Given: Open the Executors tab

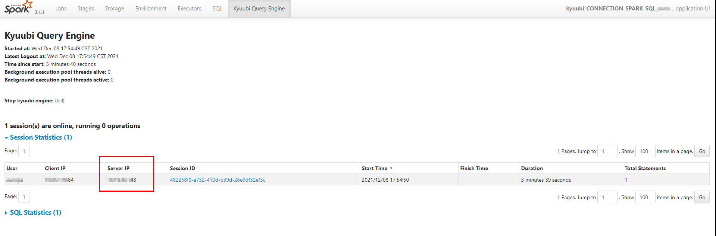Looking at the screenshot, I should (189, 9).
